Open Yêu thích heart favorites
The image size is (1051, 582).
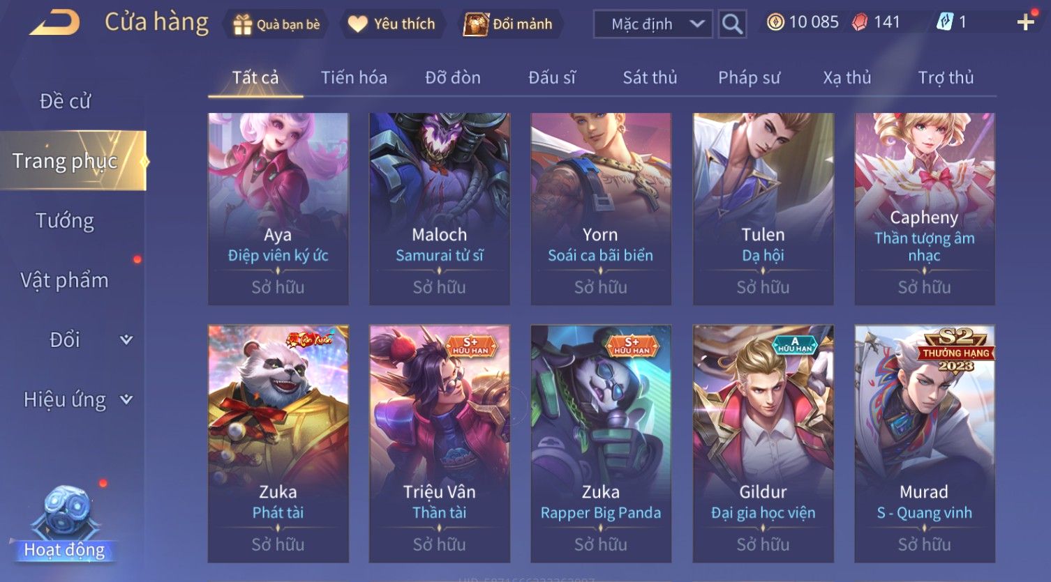pyautogui.click(x=357, y=24)
